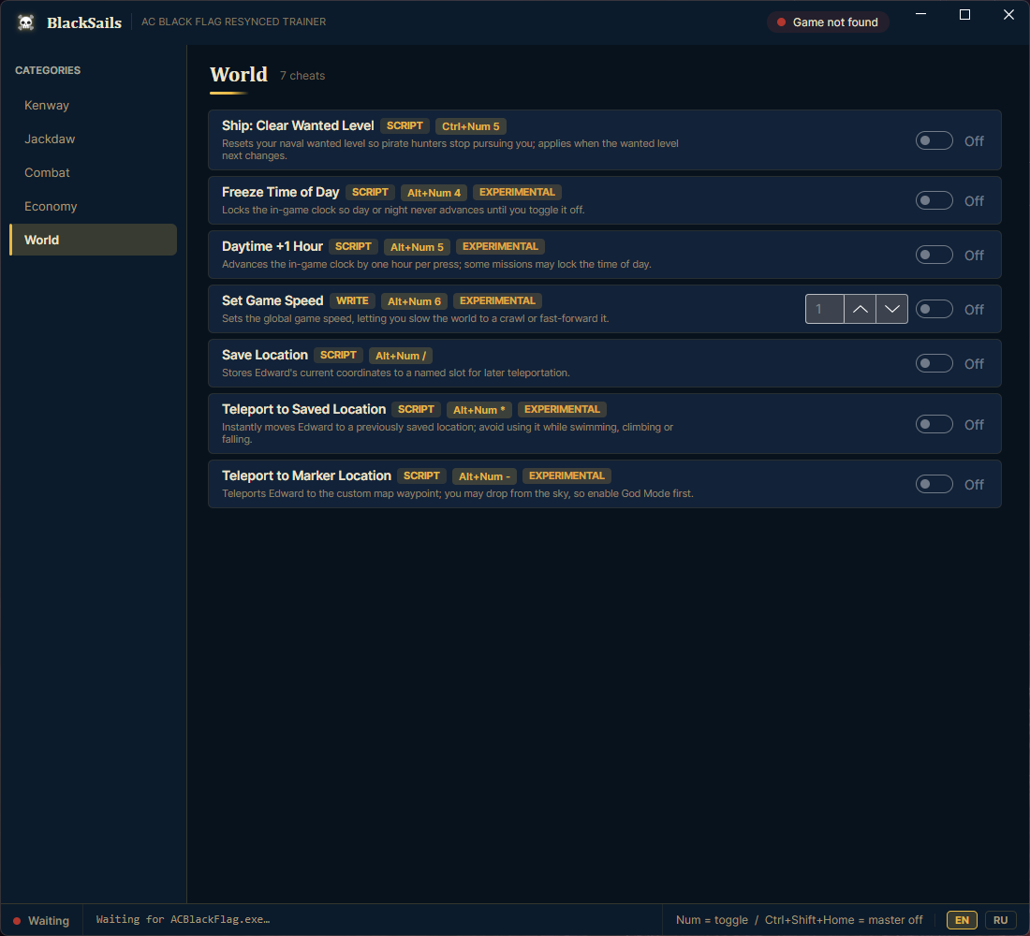Viewport: 1030px width, 936px height.
Task: Click the Teleport to Saved Location title
Action: [x=303, y=409]
